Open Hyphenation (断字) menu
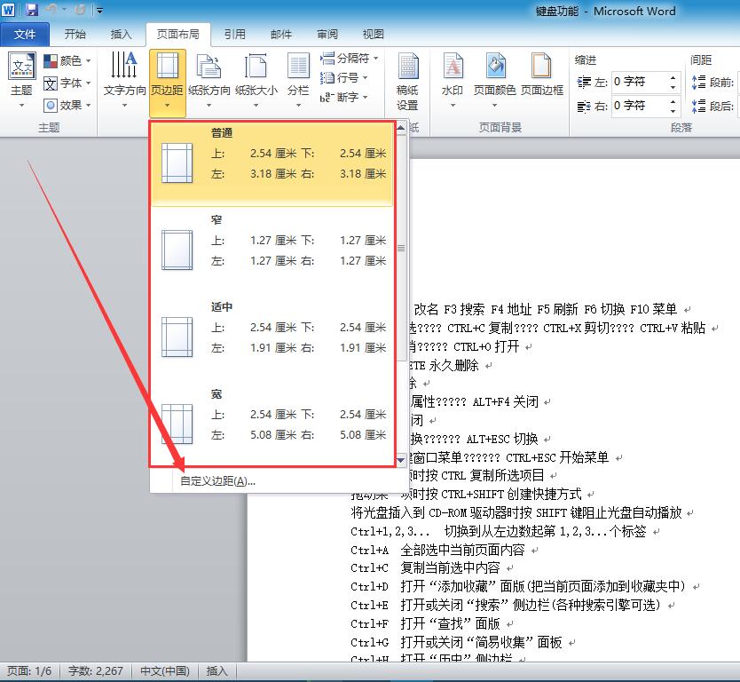Image resolution: width=740 pixels, height=682 pixels. [343, 97]
